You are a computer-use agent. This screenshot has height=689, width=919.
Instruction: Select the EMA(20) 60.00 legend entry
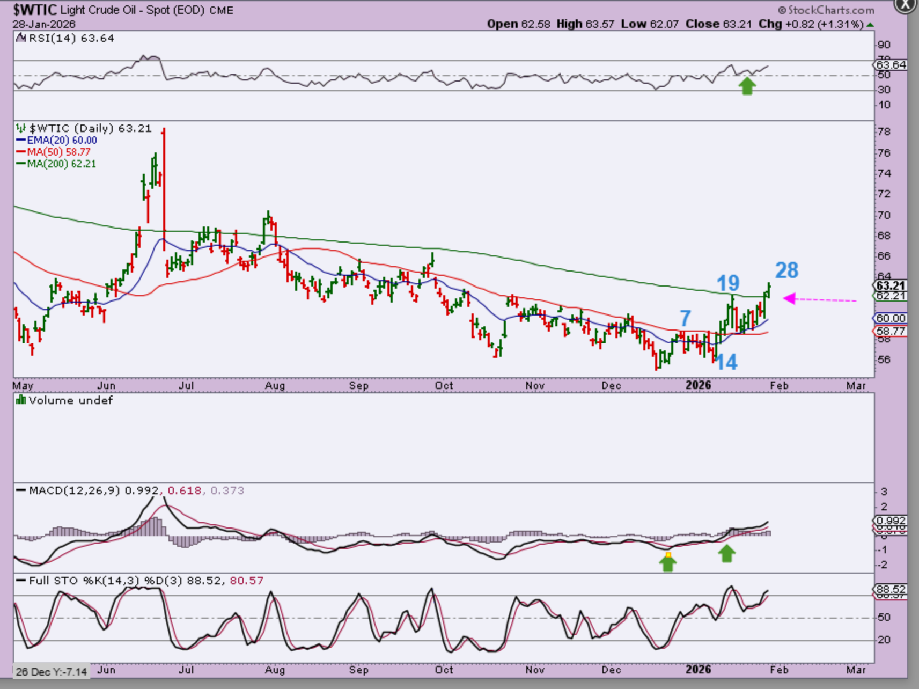57,140
